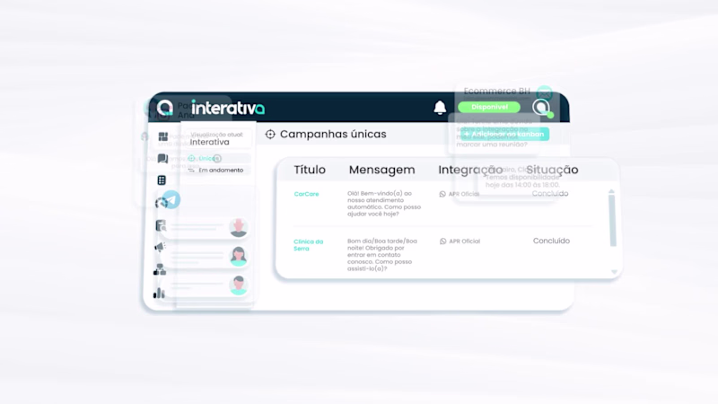Click the table vertical scrollbar thumb
This screenshot has height=404, width=718.
click(x=612, y=221)
